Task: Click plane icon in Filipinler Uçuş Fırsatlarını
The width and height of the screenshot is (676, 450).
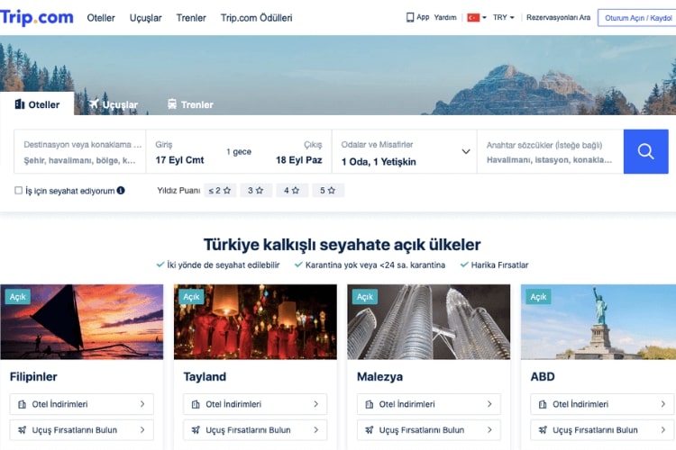Action: pyautogui.click(x=22, y=430)
